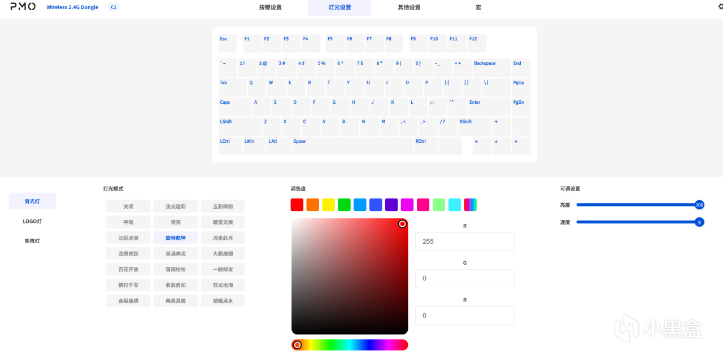Click the 速度 speed slider handle

pyautogui.click(x=699, y=222)
